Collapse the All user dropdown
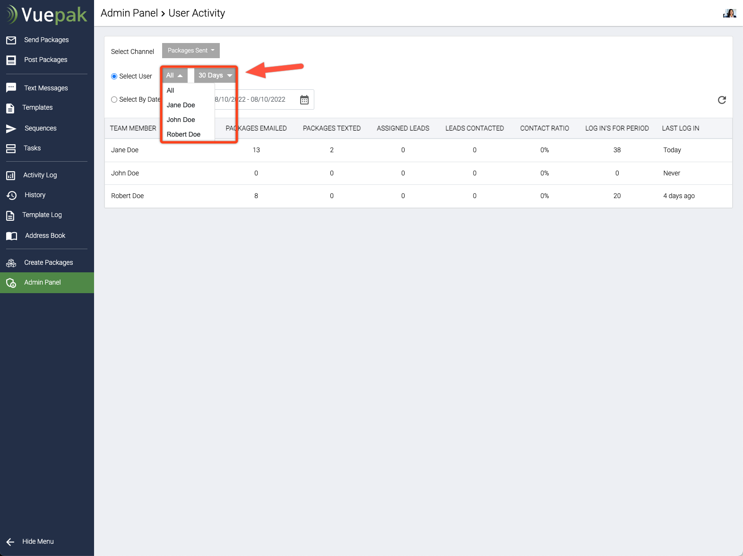 pos(174,76)
